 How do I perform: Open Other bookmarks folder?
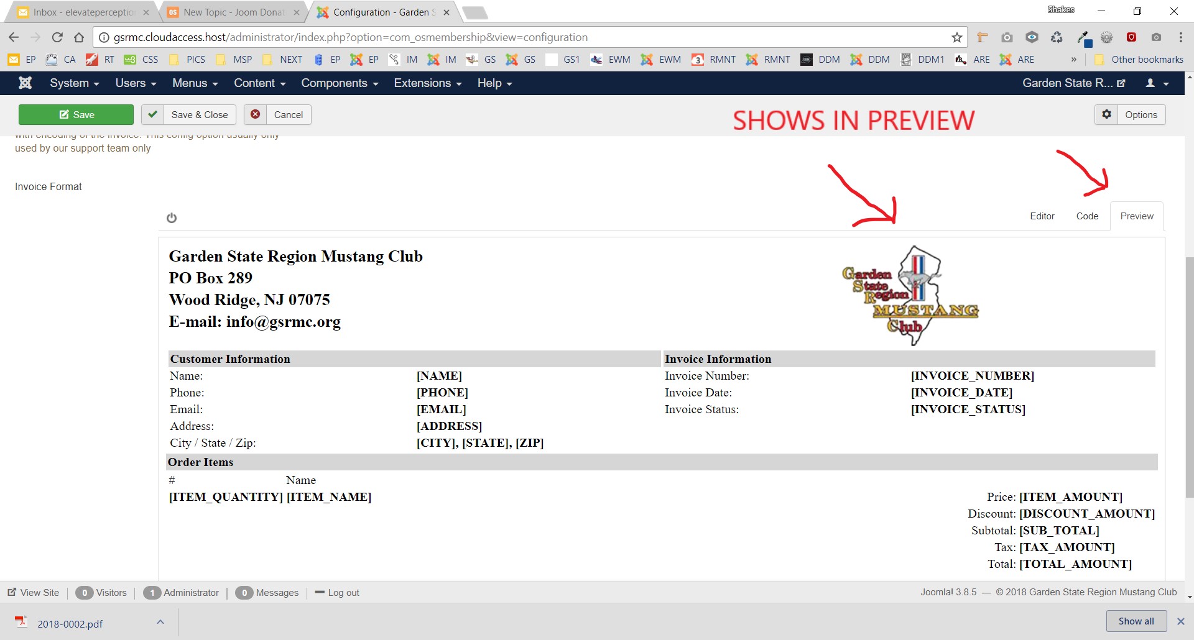1139,60
